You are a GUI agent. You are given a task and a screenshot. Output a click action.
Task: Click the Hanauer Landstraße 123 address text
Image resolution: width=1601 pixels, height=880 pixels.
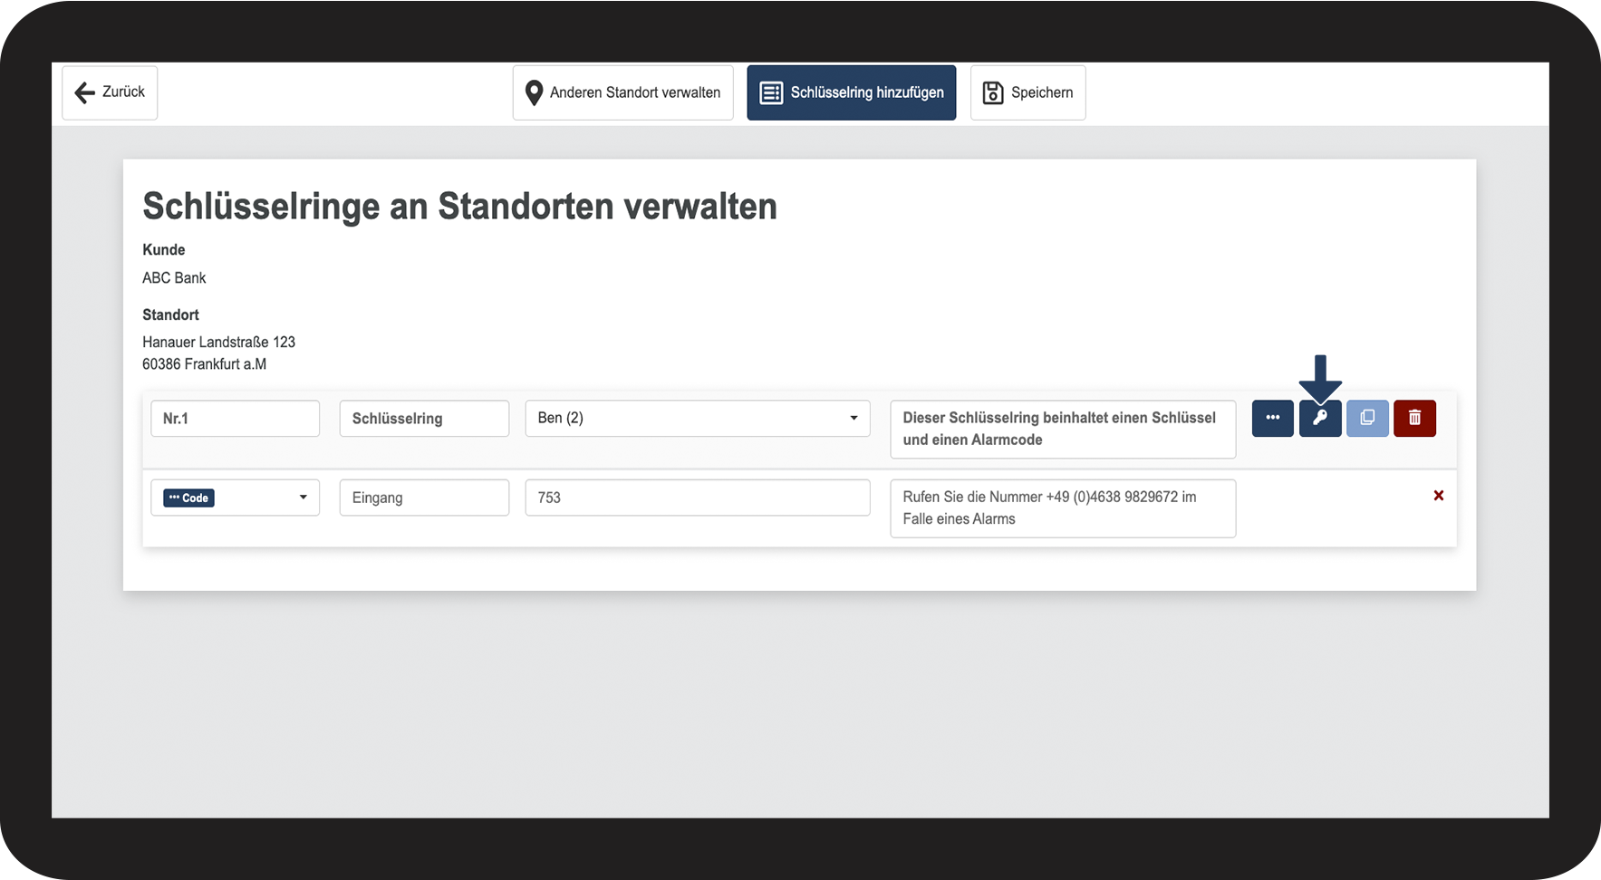tap(218, 343)
